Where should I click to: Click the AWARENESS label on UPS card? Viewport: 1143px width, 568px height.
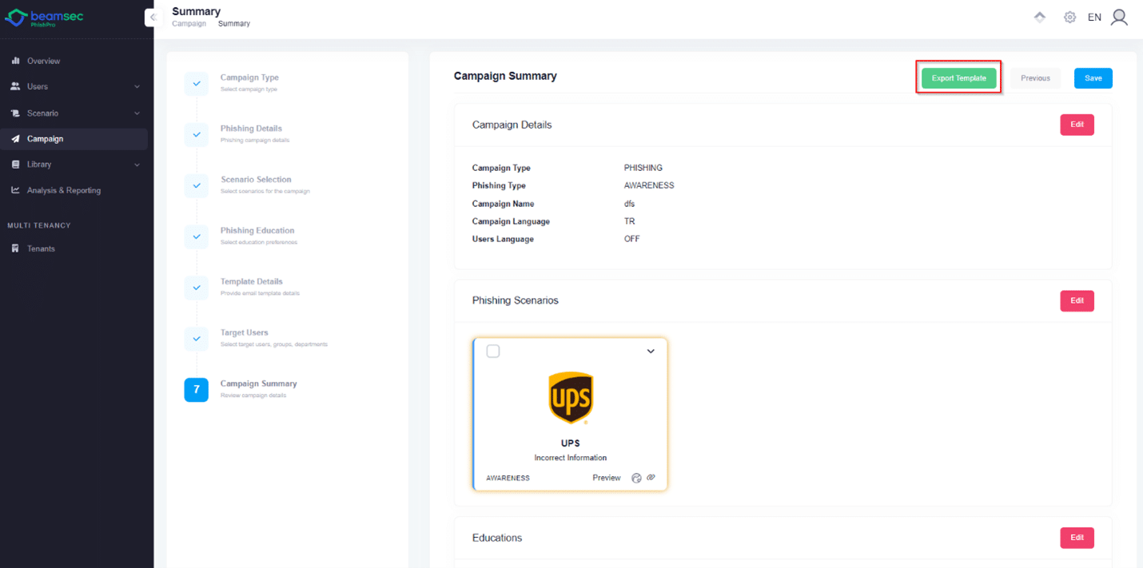click(x=508, y=478)
